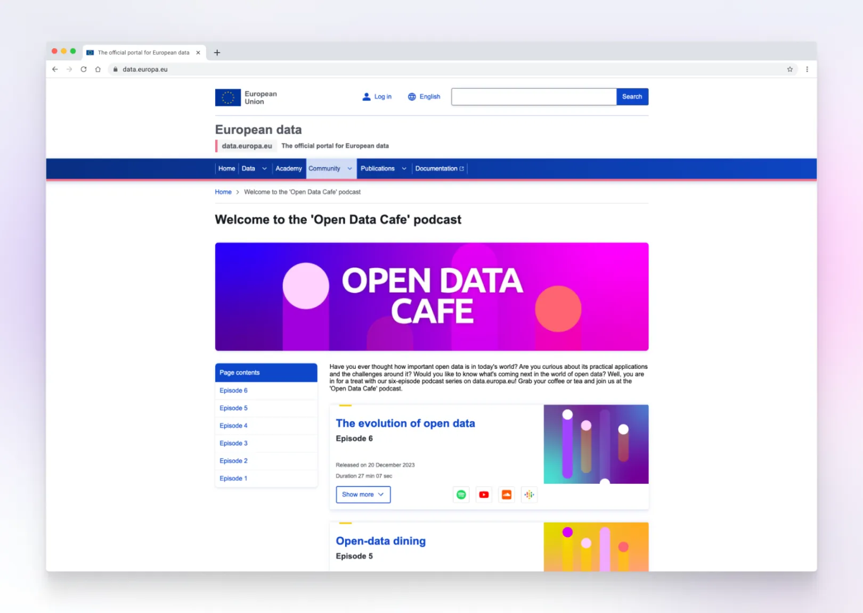Open the Publications menu item
Image resolution: width=863 pixels, height=613 pixels.
pos(378,169)
